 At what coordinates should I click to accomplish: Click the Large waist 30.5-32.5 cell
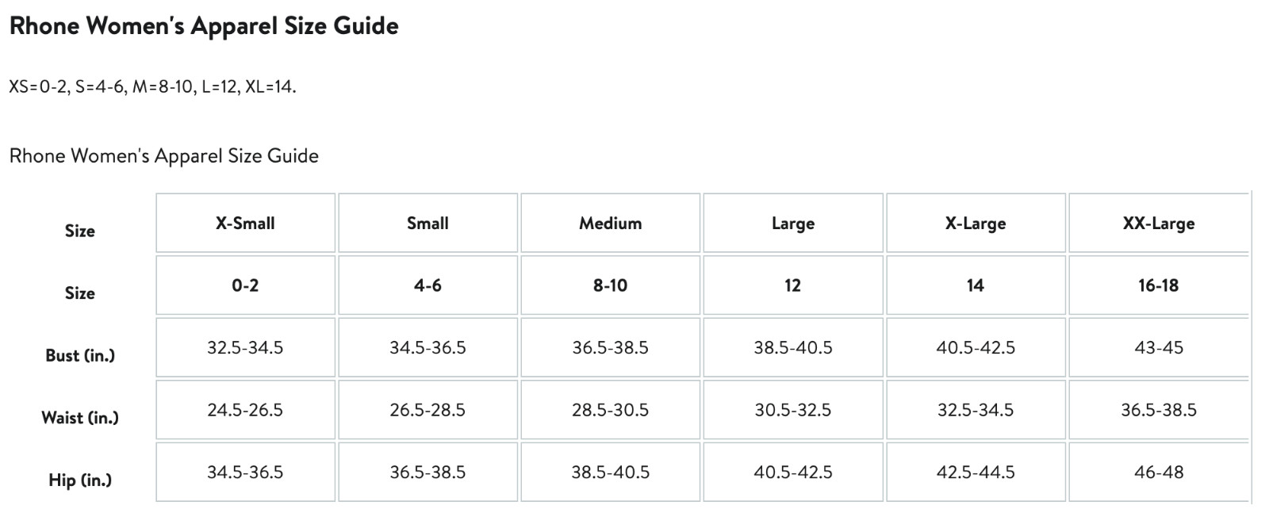click(792, 410)
